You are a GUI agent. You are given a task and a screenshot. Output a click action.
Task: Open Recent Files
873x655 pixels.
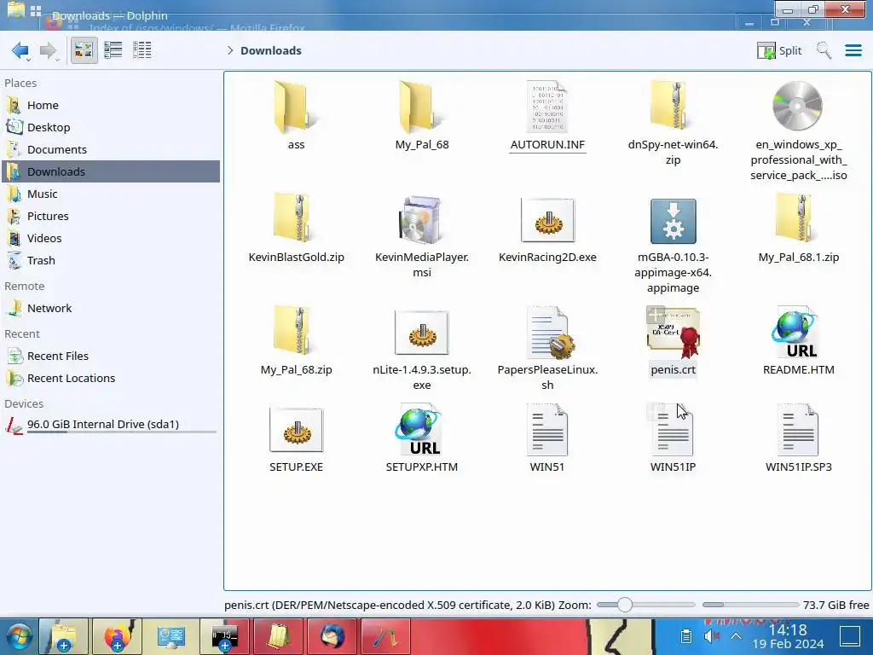[110, 356]
